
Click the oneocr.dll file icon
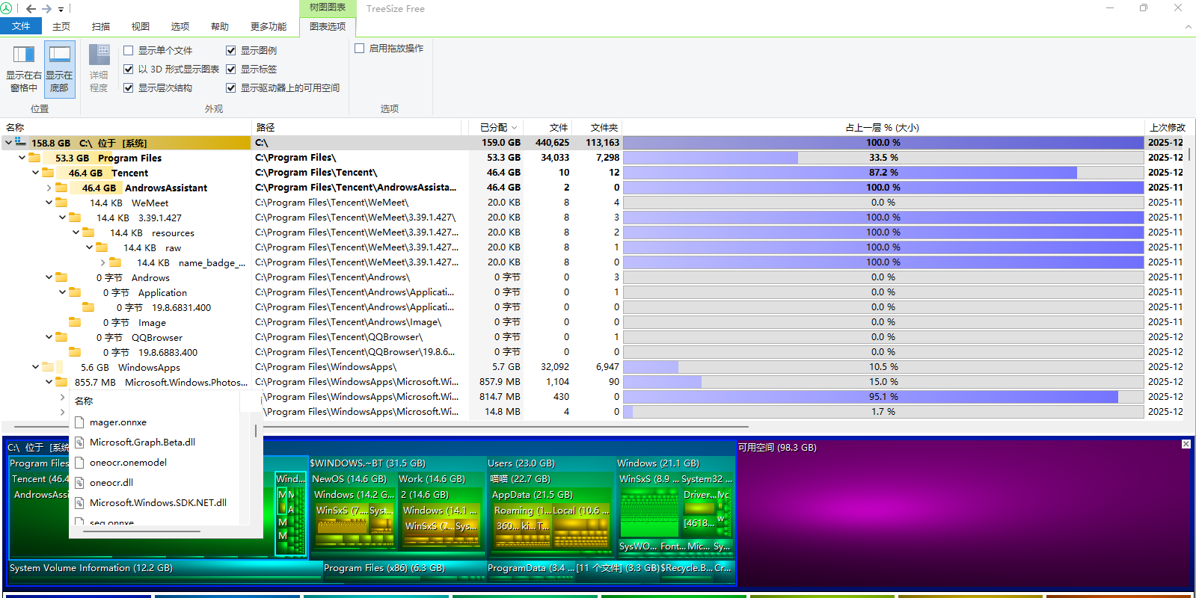[79, 483]
